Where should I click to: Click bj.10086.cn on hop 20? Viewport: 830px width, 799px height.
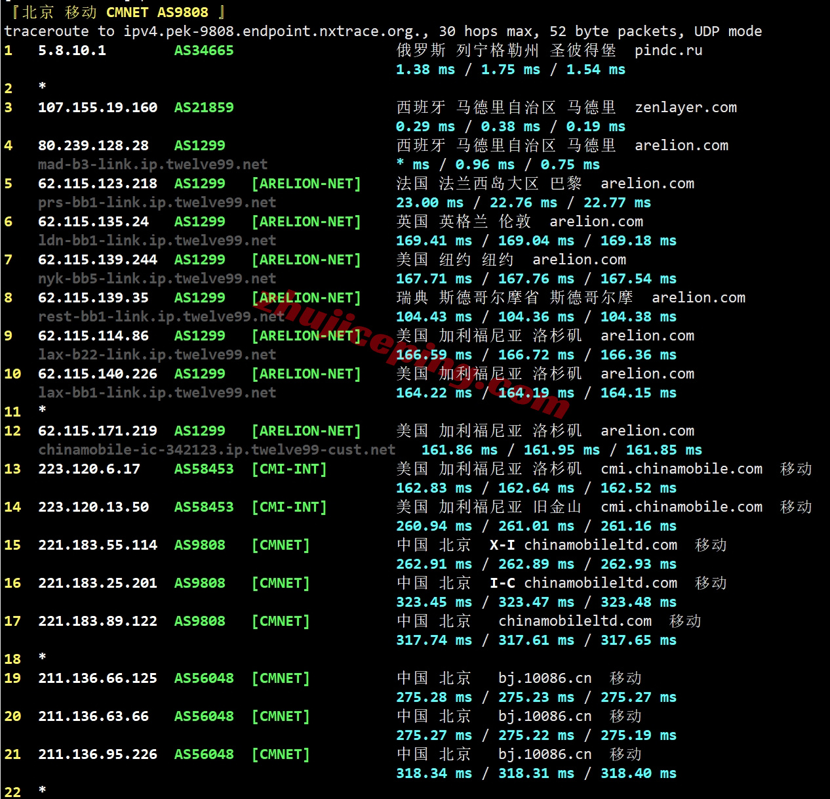tap(544, 716)
